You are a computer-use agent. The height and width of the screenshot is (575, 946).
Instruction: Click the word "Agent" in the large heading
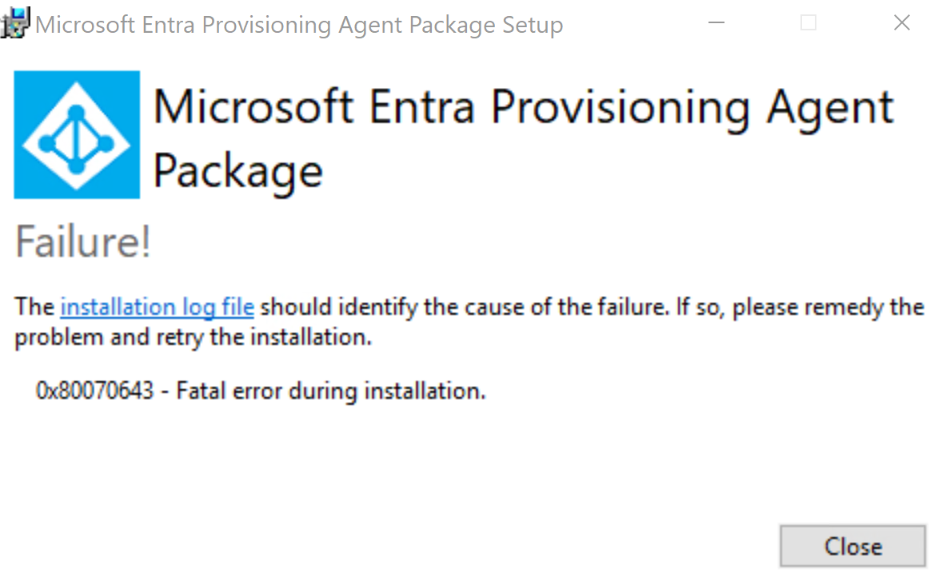pos(829,108)
